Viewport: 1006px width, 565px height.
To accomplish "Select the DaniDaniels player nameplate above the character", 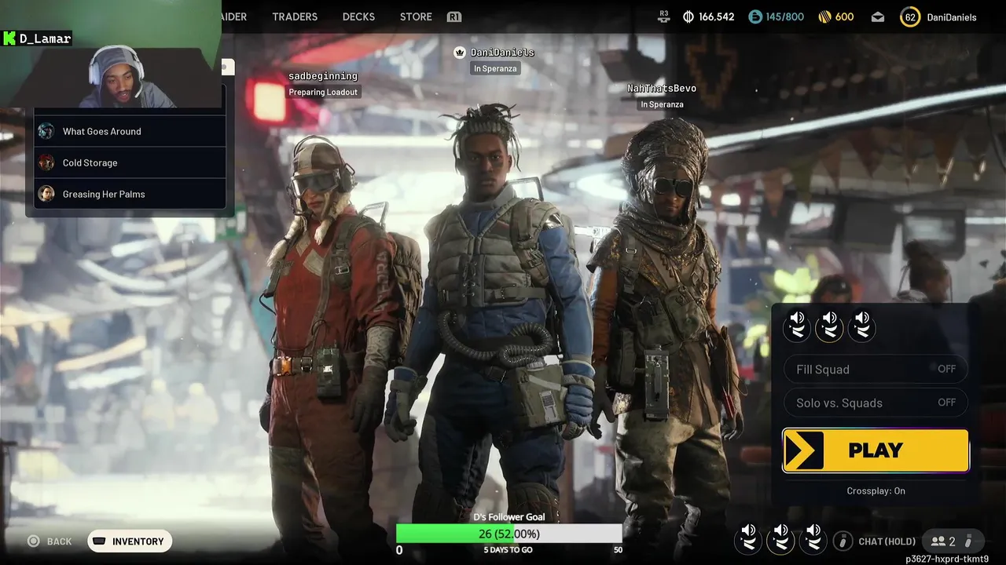I will (x=502, y=53).
